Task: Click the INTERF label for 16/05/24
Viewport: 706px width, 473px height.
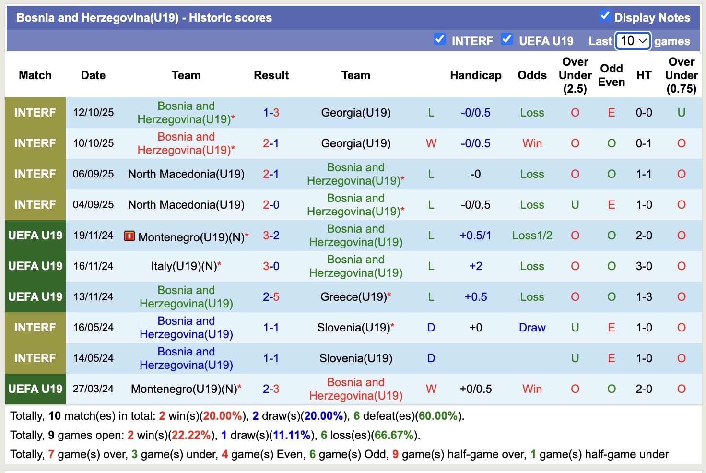Action: 35,328
